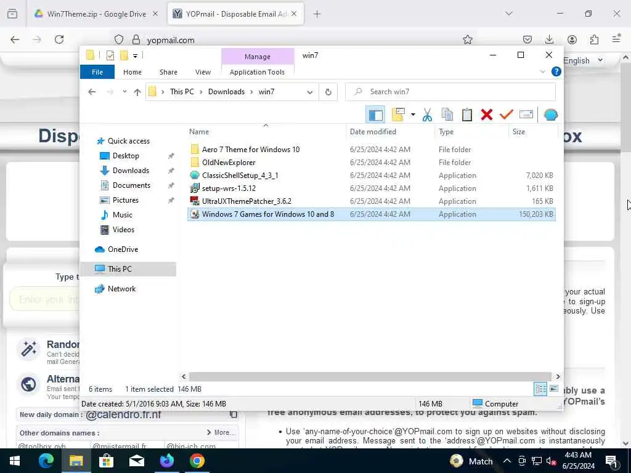Open Quick access in navigation pane
631x473 pixels.
tap(129, 141)
